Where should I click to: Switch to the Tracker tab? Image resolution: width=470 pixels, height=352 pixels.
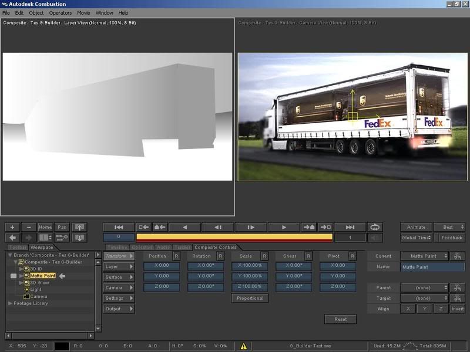pos(182,247)
